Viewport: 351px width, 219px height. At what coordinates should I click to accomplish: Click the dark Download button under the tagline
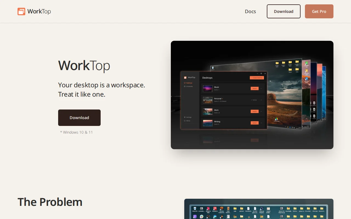point(79,118)
